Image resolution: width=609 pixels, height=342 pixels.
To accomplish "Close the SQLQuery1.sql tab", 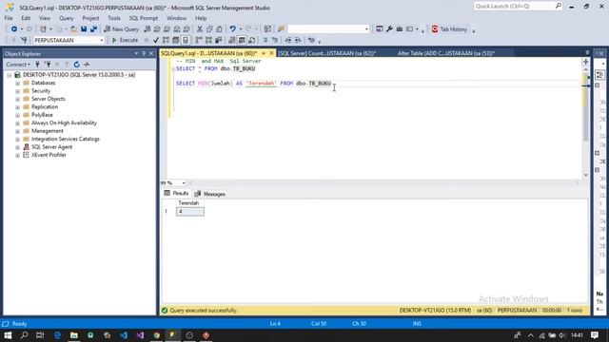I will pos(271,53).
